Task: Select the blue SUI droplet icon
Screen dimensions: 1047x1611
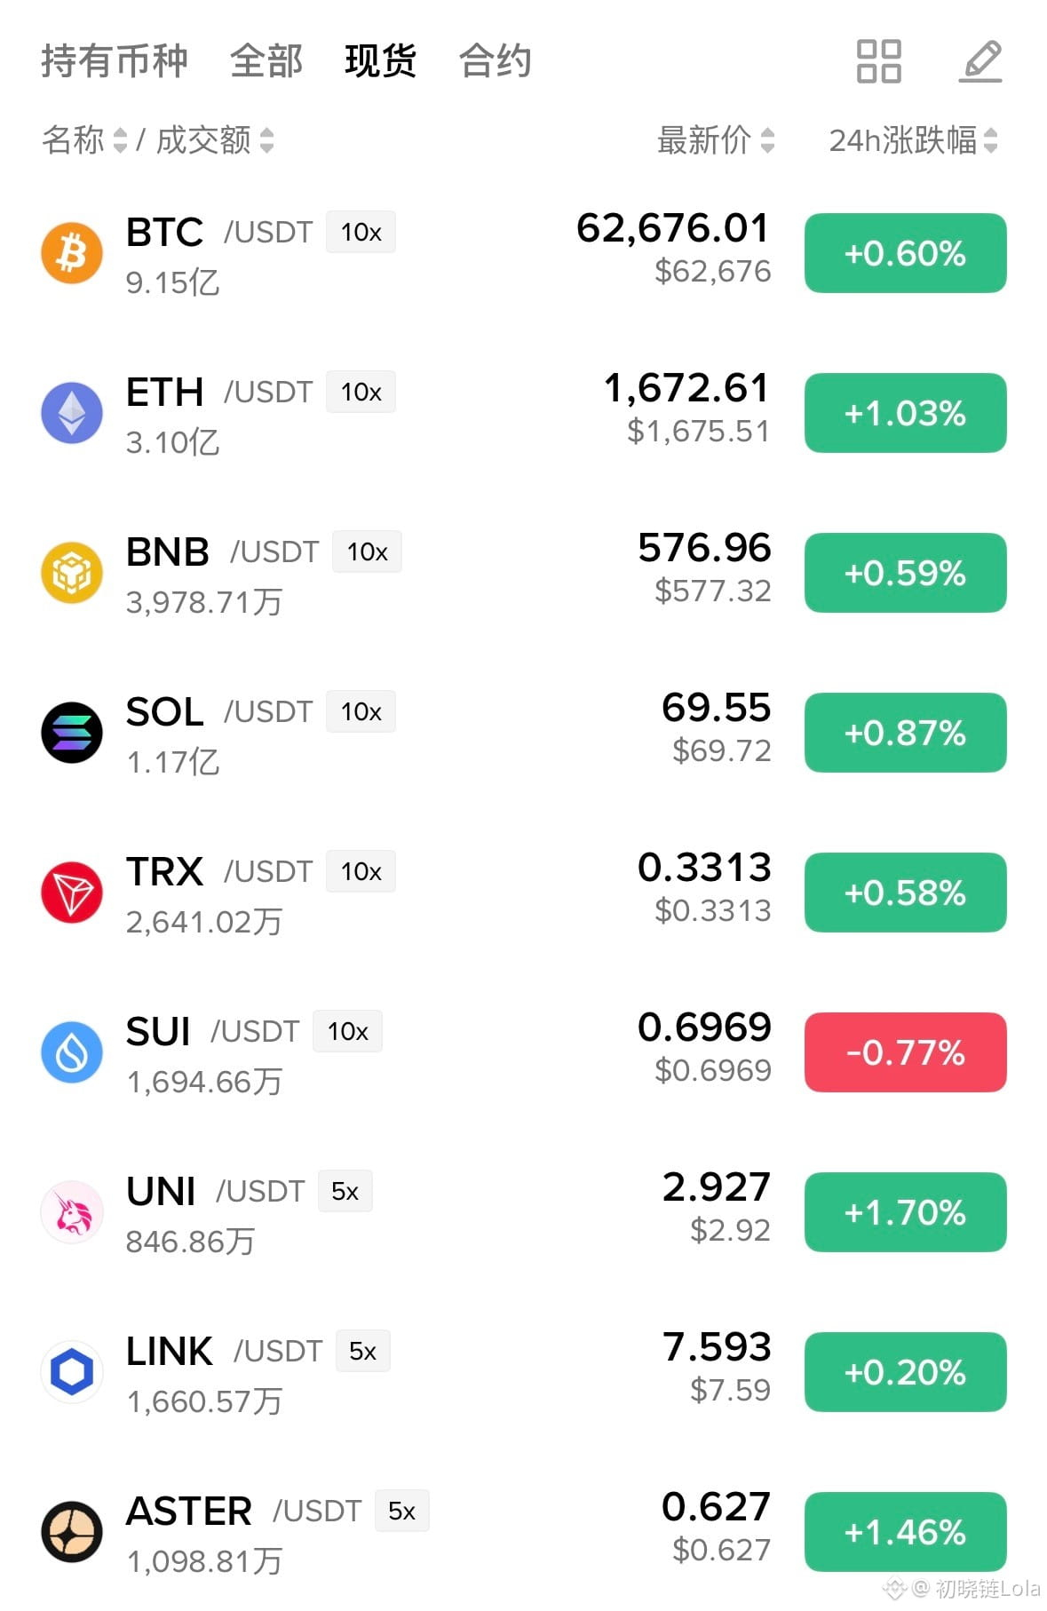Action: 72,1052
